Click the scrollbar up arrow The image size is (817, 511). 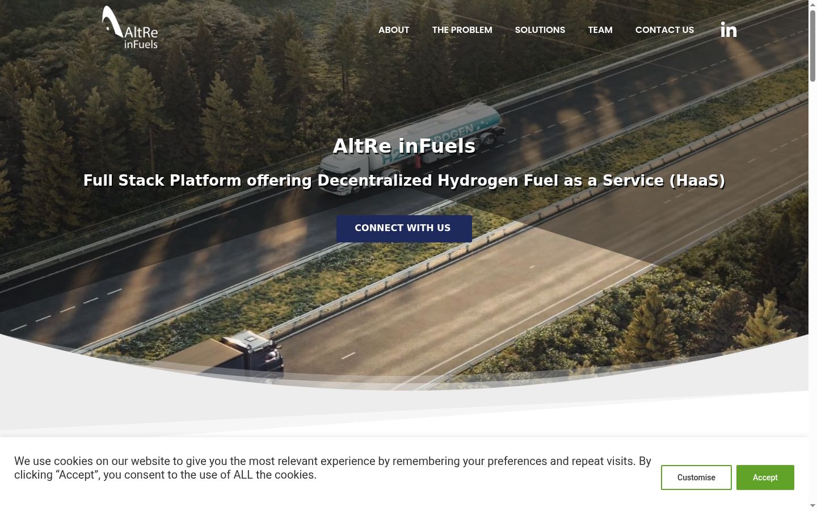(x=812, y=4)
